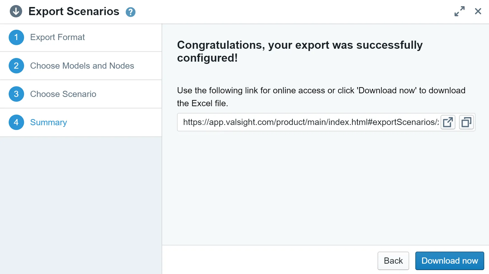Select step 4 number circle
The image size is (489, 274).
click(16, 122)
